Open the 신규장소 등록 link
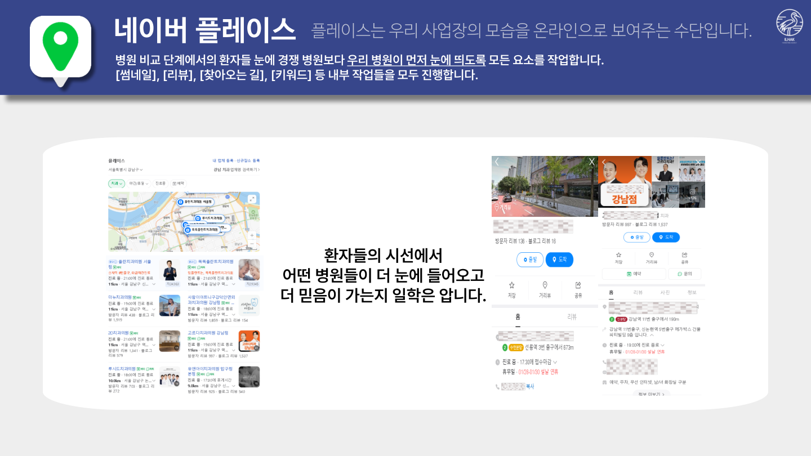The image size is (811, 456). (248, 160)
